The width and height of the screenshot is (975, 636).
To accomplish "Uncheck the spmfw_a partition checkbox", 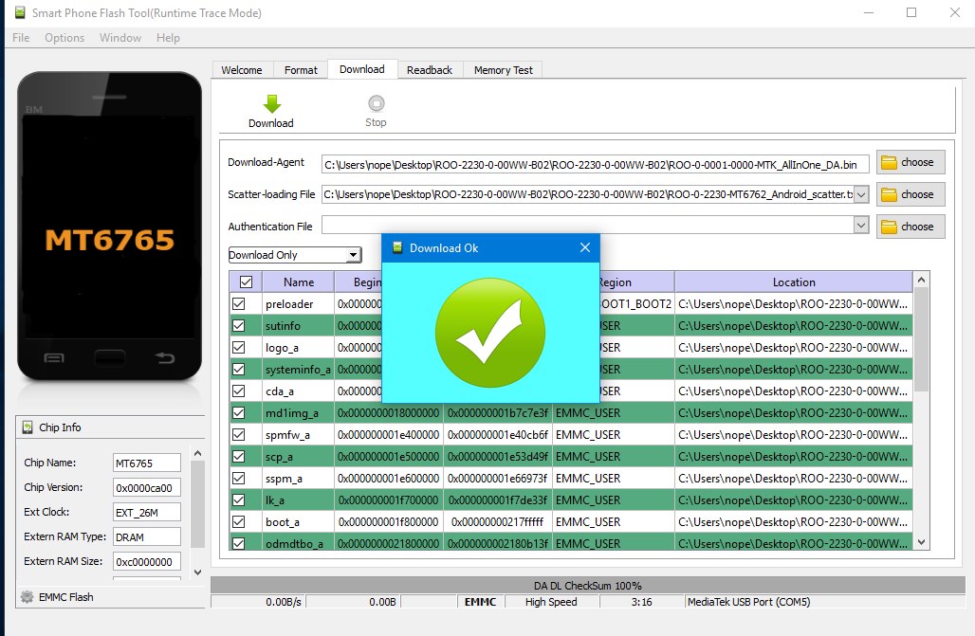I will 239,434.
